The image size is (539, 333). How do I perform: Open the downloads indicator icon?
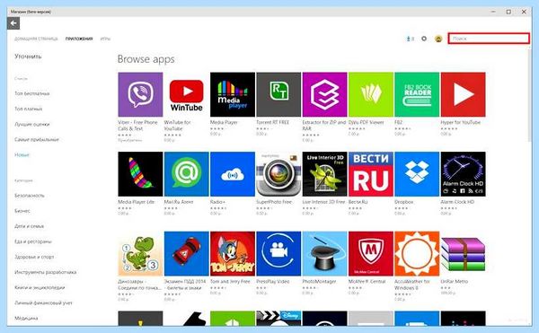pyautogui.click(x=410, y=39)
